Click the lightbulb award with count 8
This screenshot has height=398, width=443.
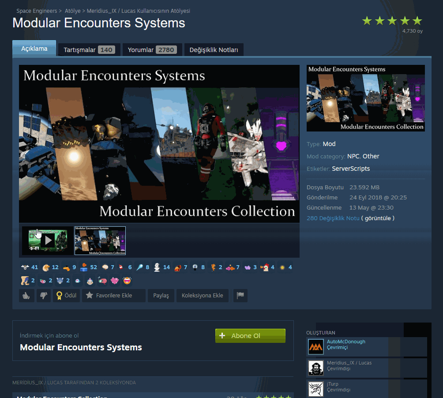(198, 267)
